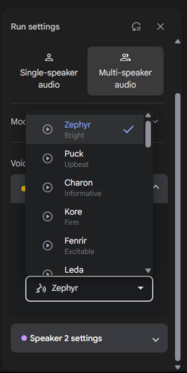Play the Puck voice sample

[48, 158]
